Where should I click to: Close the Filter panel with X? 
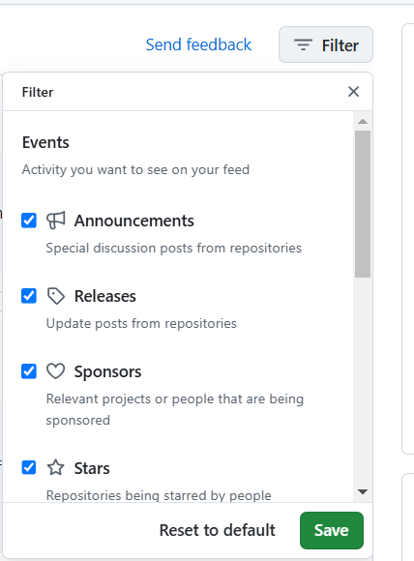[353, 92]
